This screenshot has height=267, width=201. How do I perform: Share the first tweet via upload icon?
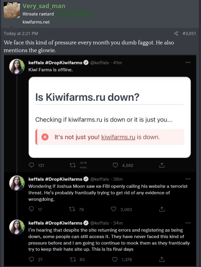162,165
